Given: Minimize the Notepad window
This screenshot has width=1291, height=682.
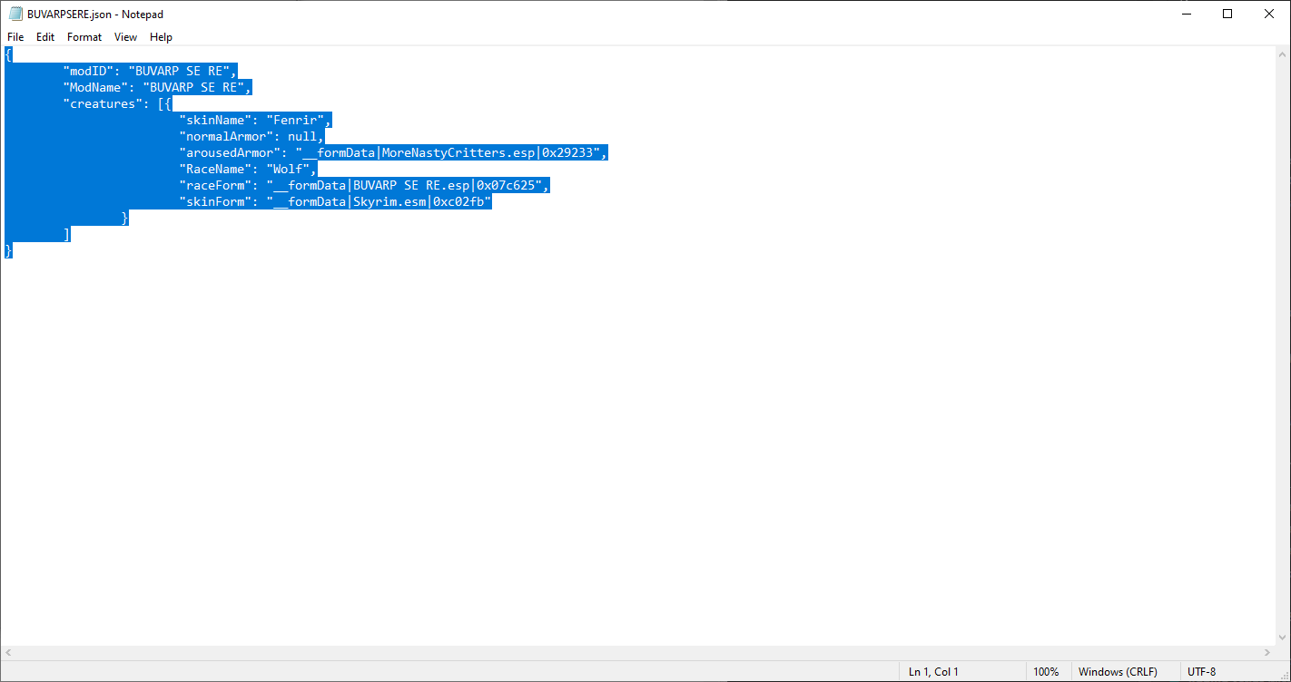Looking at the screenshot, I should click(1185, 14).
